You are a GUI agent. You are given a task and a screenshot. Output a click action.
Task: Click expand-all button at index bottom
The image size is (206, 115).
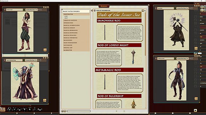tap(63, 111)
